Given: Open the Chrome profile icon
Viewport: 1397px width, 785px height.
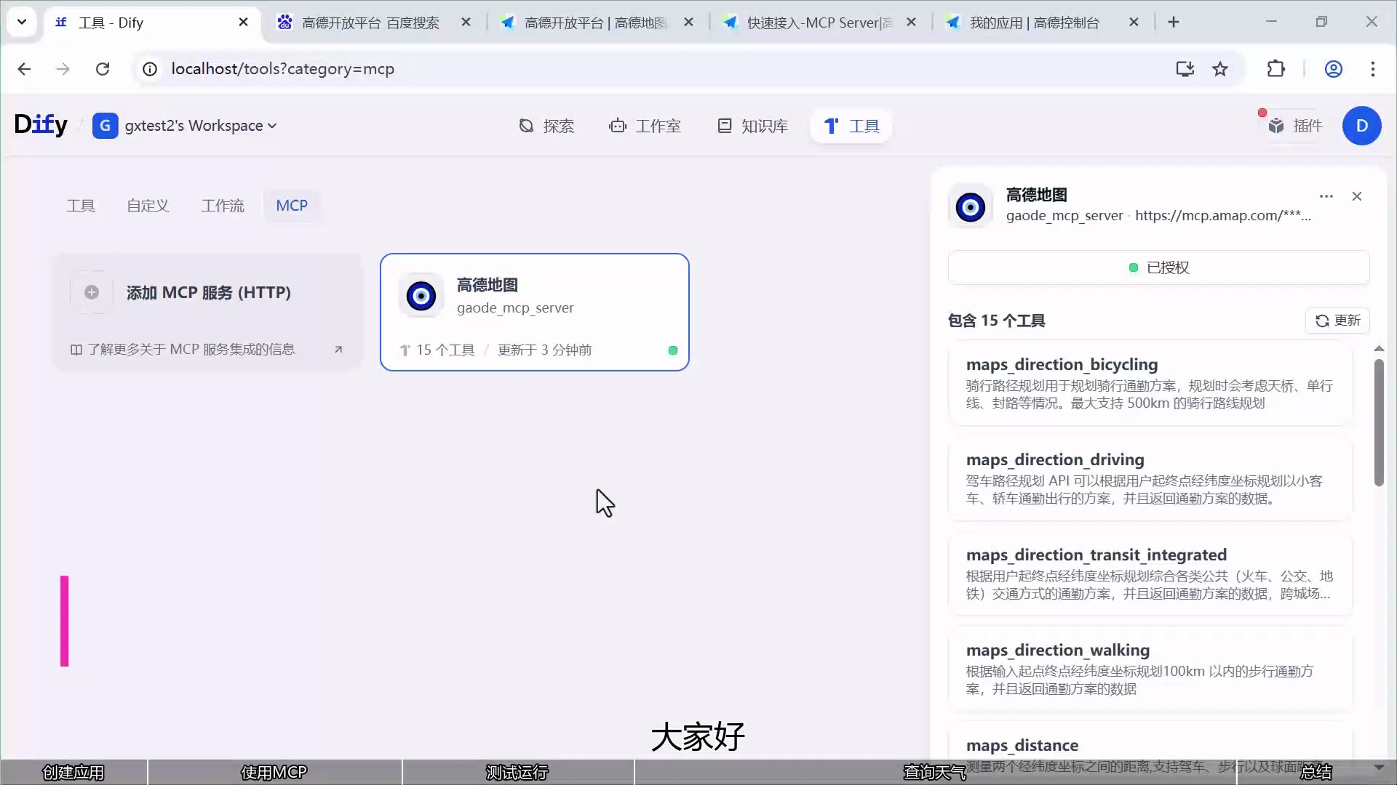Looking at the screenshot, I should (x=1333, y=69).
